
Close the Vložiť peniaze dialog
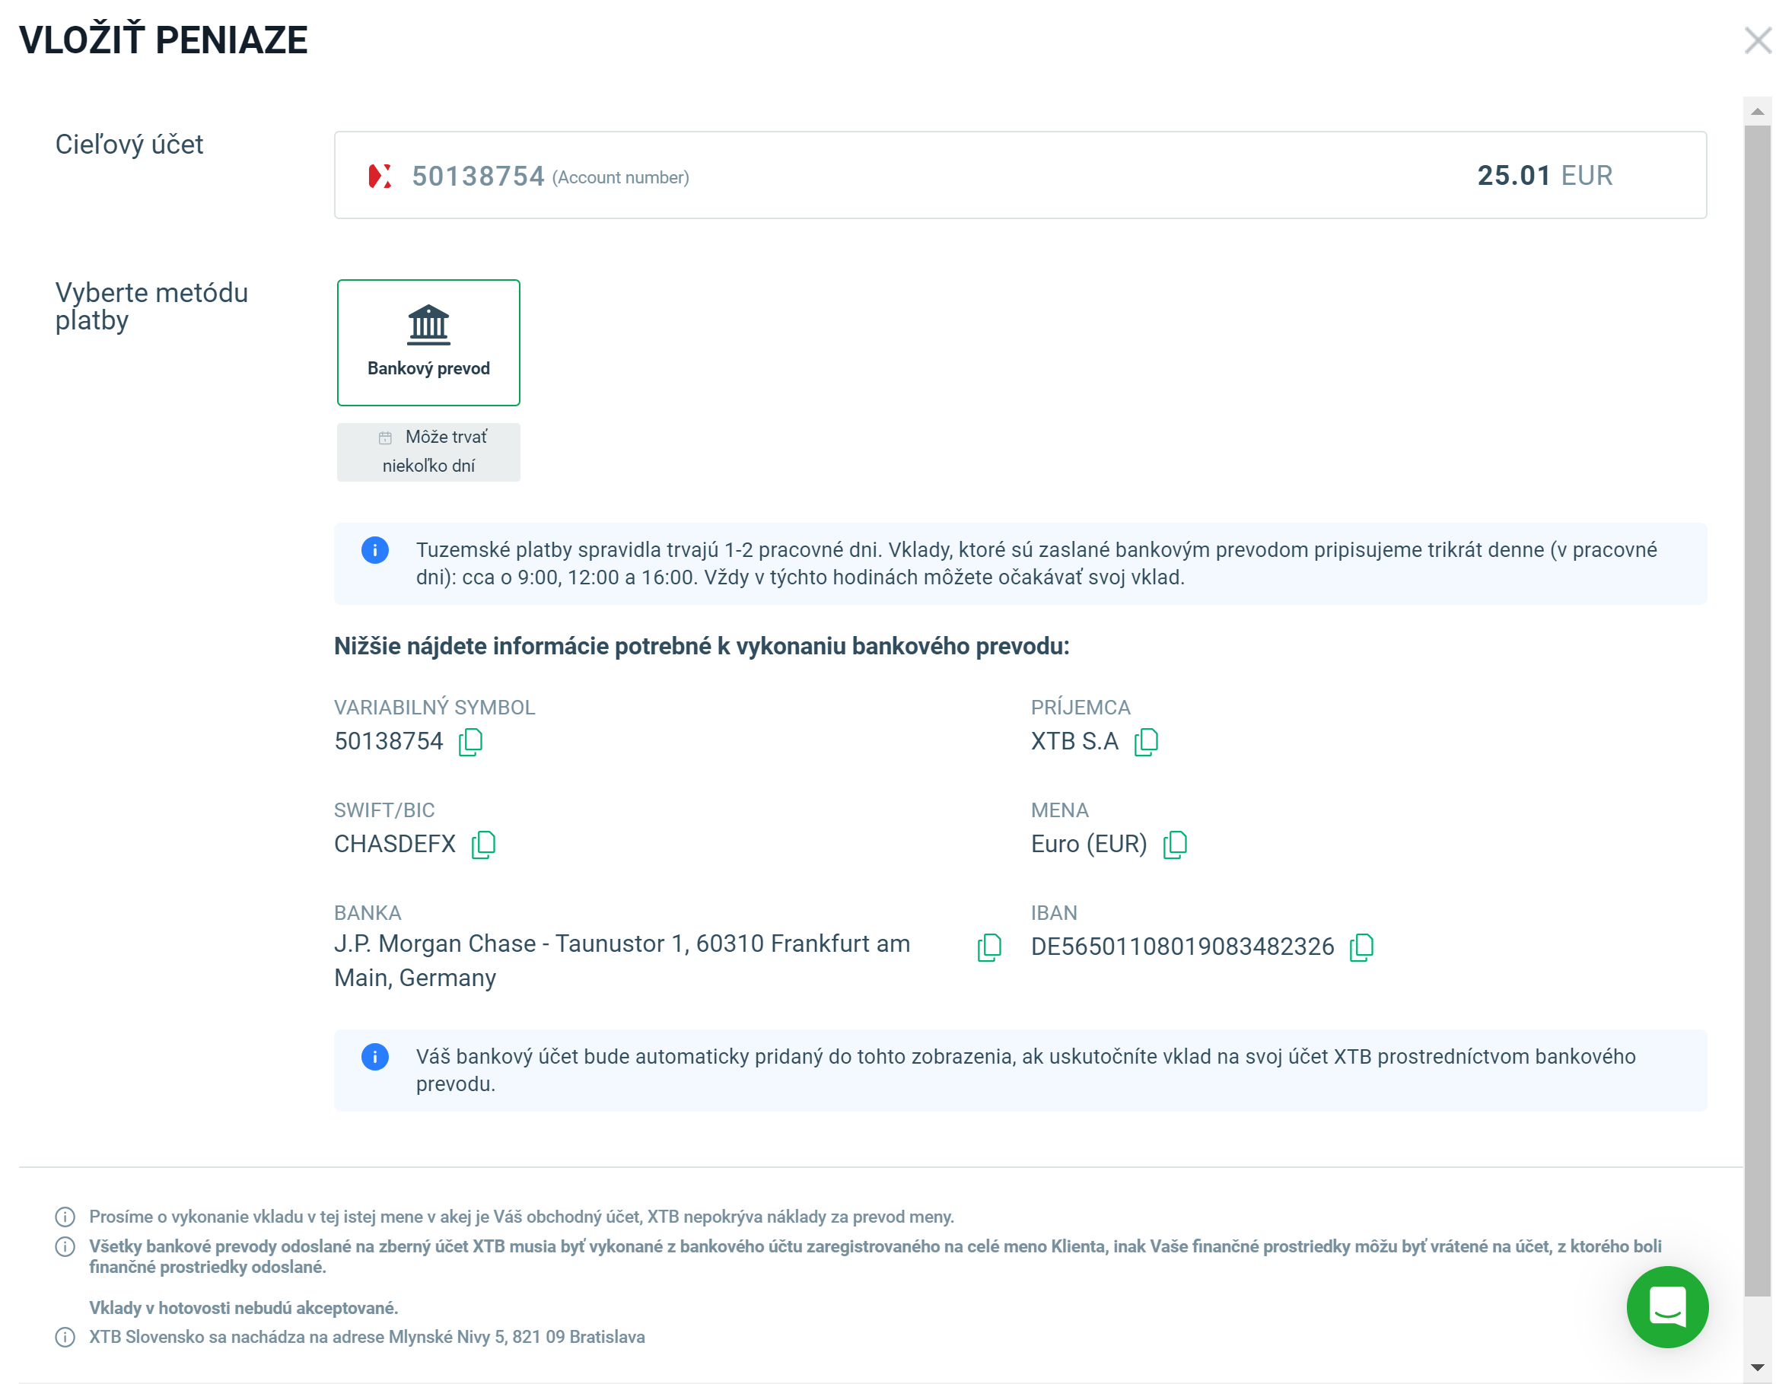coord(1756,40)
